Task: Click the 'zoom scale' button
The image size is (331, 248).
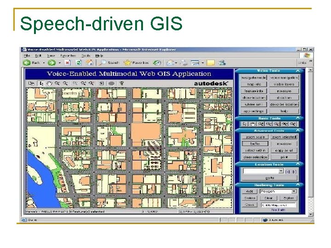Action: click(x=255, y=137)
